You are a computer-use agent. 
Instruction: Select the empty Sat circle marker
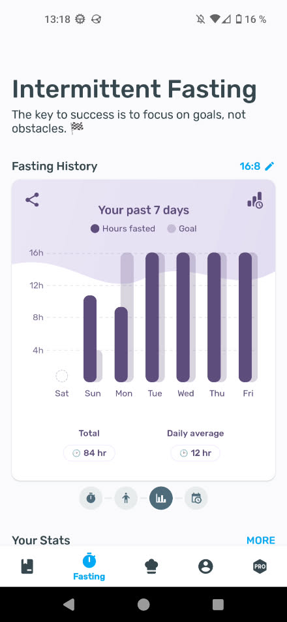pyautogui.click(x=62, y=375)
